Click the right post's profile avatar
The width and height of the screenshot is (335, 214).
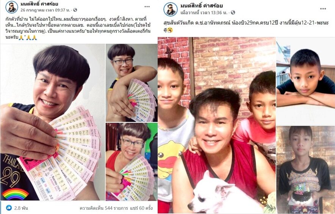point(171,9)
